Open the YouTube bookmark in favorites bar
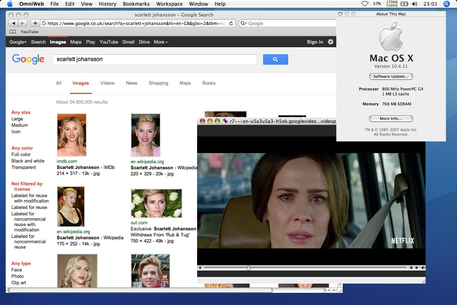The width and height of the screenshot is (457, 305). pos(30,32)
